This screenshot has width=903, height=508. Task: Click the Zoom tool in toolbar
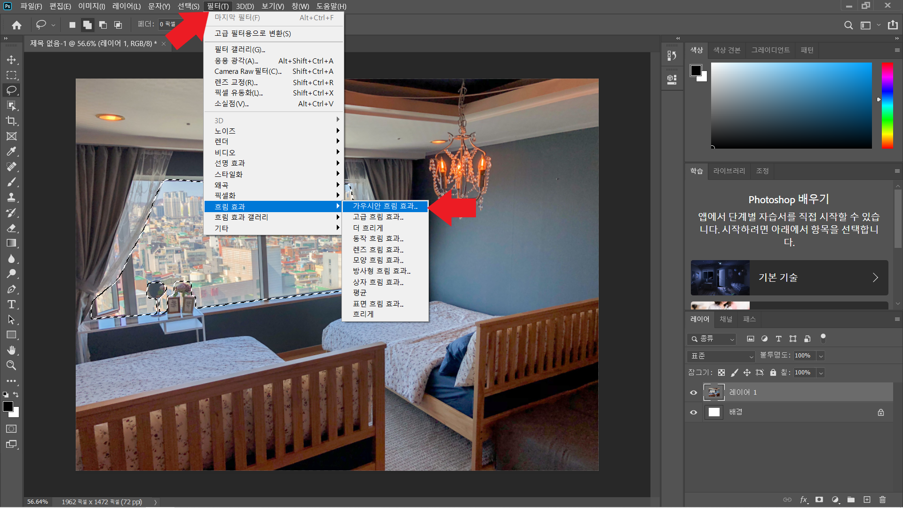coord(11,365)
